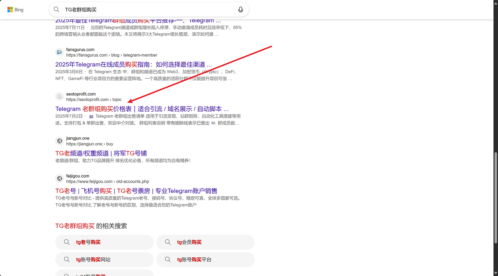Image resolution: width=498 pixels, height=276 pixels.
Task: Open the 2025年Telegram在线成员购买指南 result
Action: click(133, 64)
